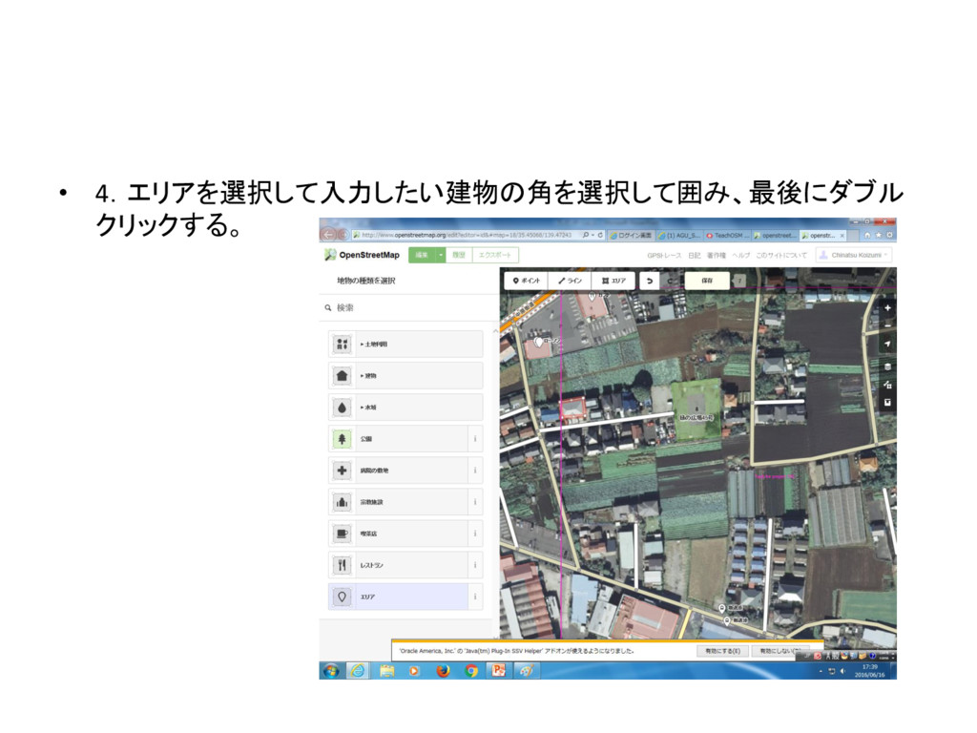Switch to the ログイン画面 browser tab

[631, 236]
